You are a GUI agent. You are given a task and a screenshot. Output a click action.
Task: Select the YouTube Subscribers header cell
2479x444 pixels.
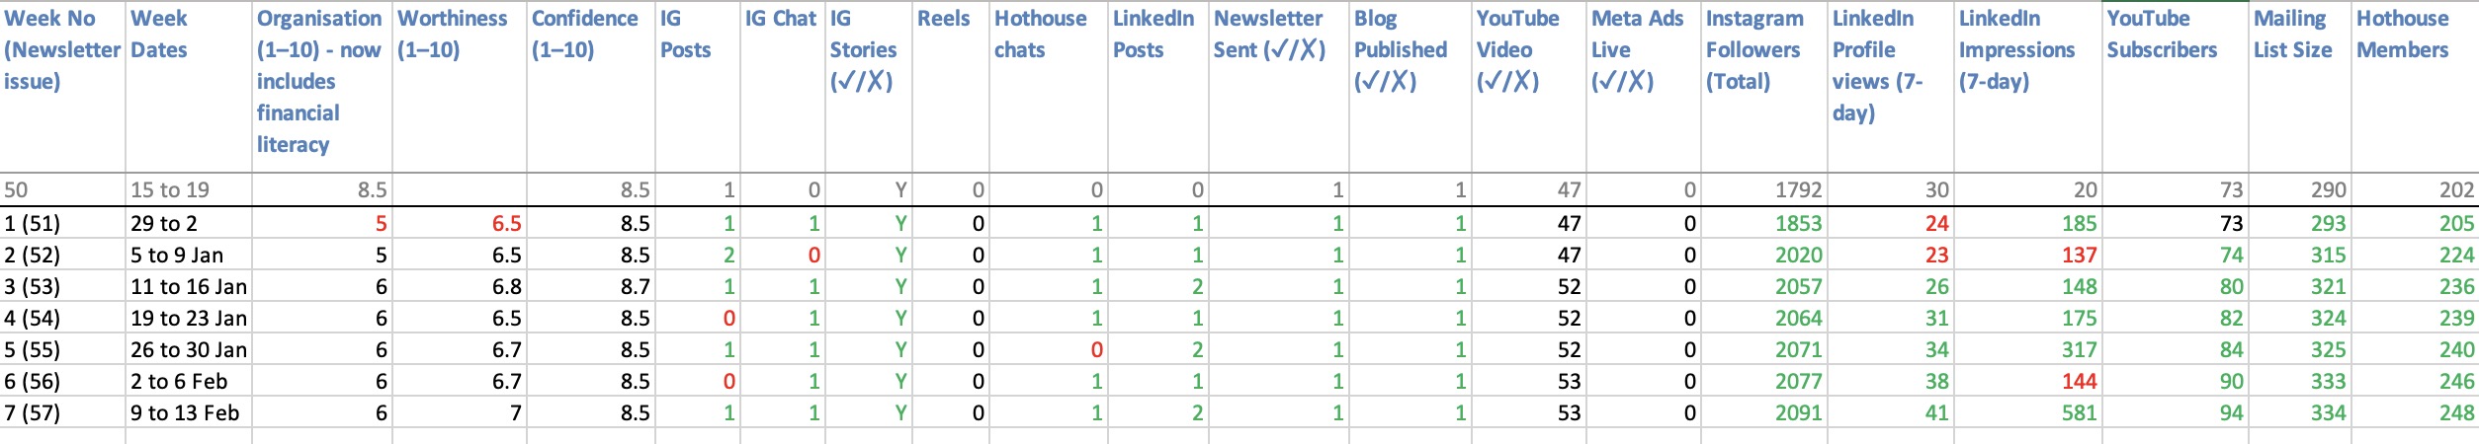pyautogui.click(x=2175, y=87)
